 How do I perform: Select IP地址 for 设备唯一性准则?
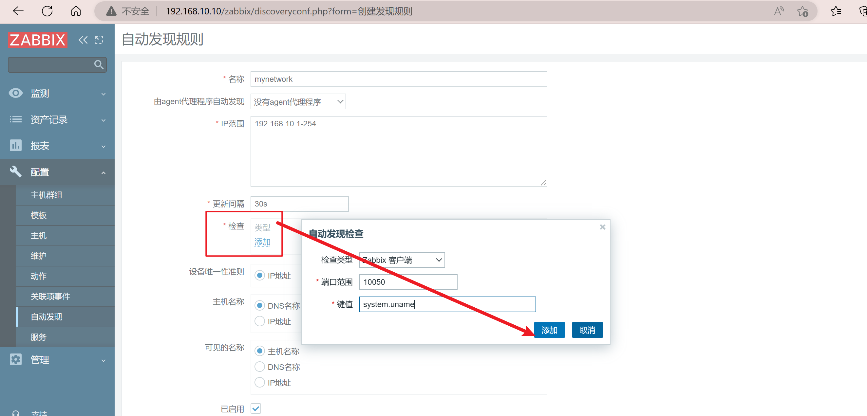coord(259,276)
